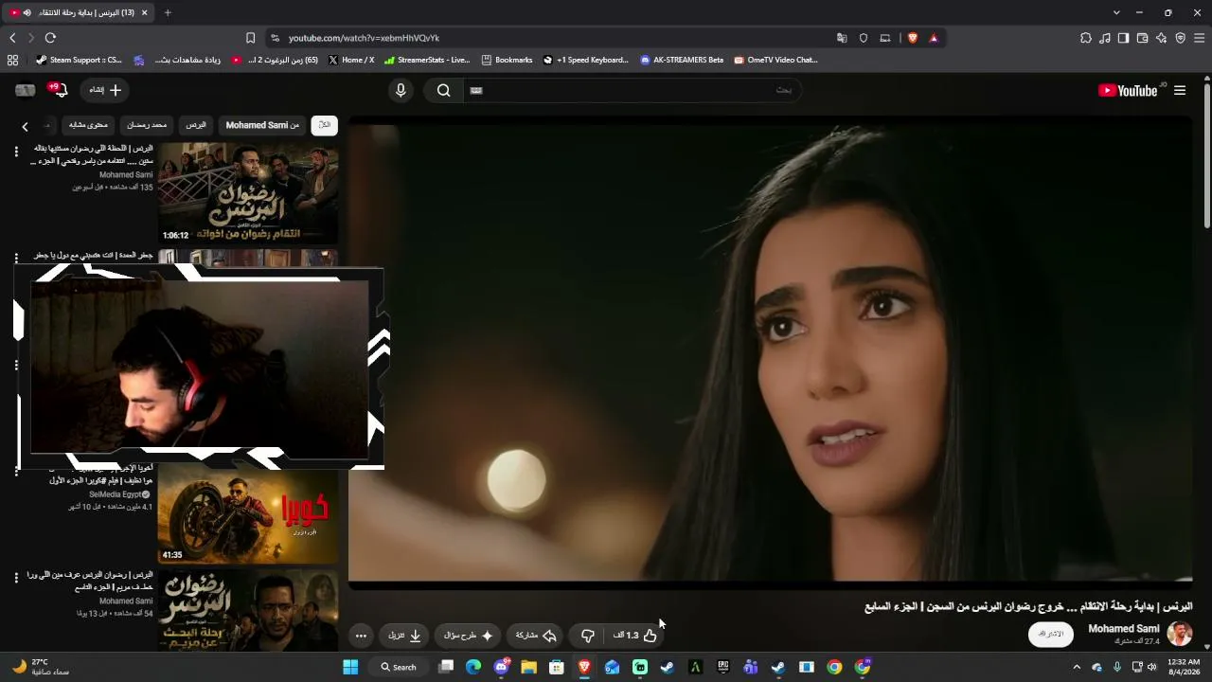Open the Windows Start menu

(x=350, y=667)
